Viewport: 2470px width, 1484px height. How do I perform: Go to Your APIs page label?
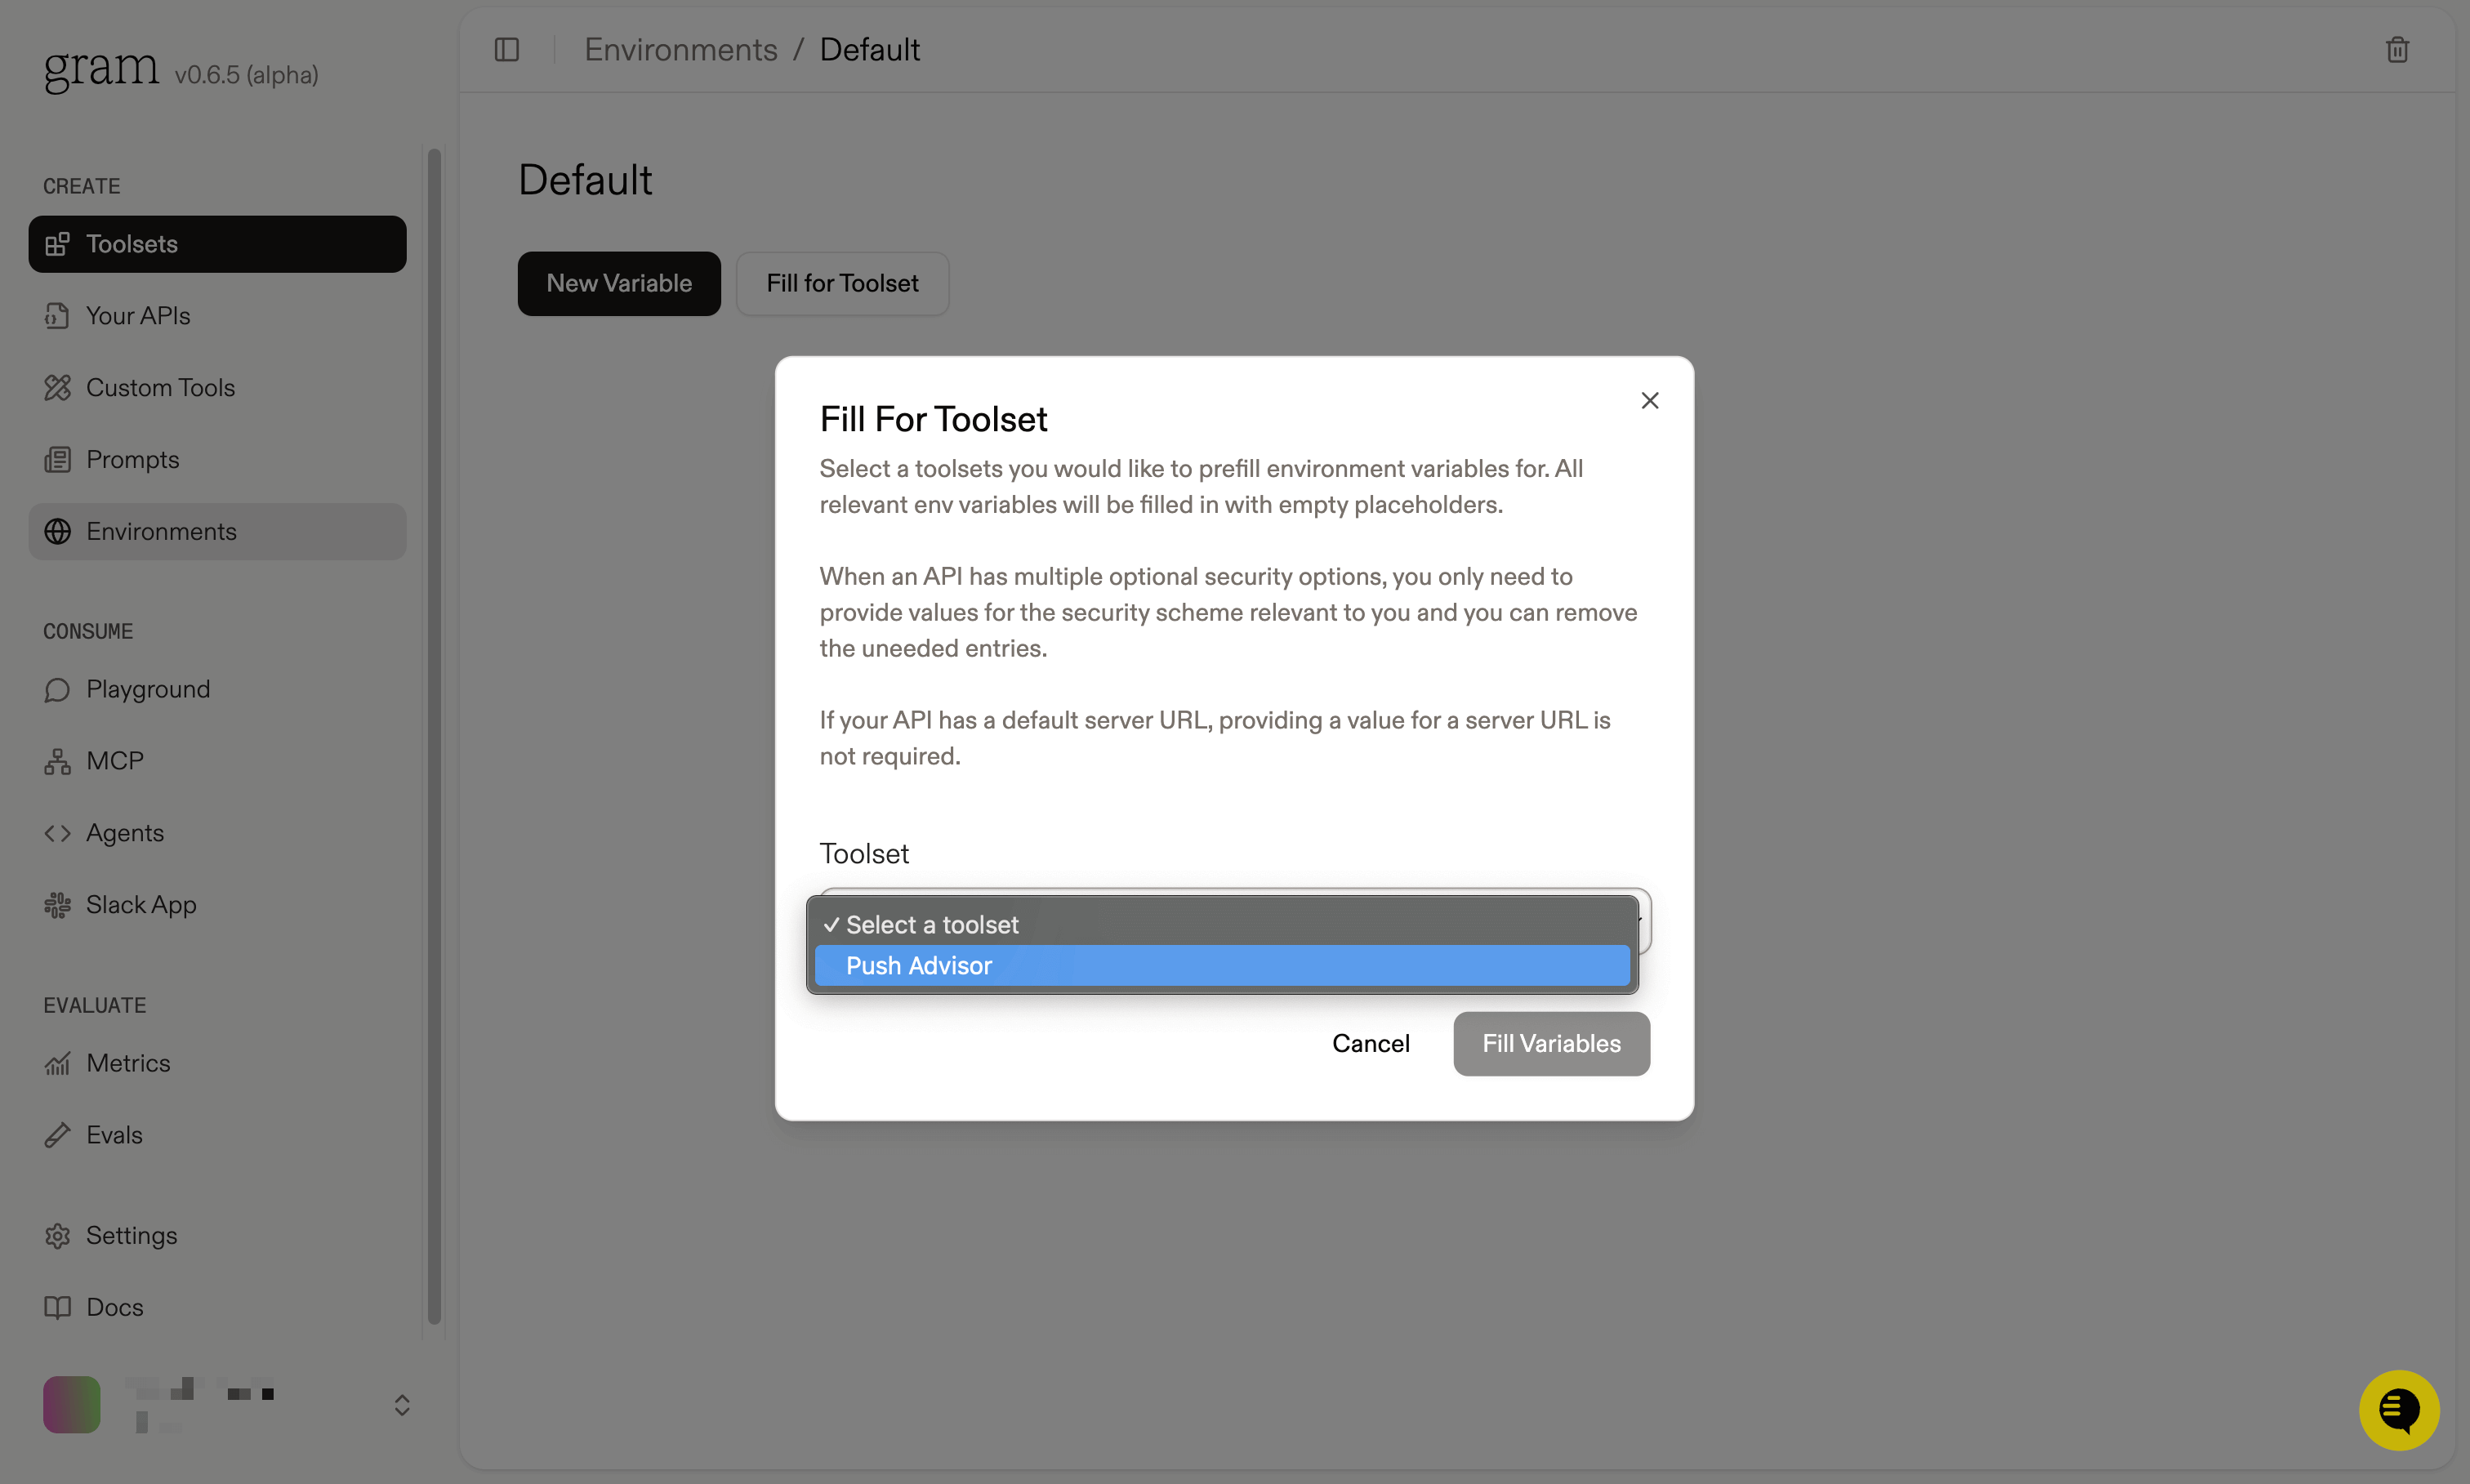(138, 316)
